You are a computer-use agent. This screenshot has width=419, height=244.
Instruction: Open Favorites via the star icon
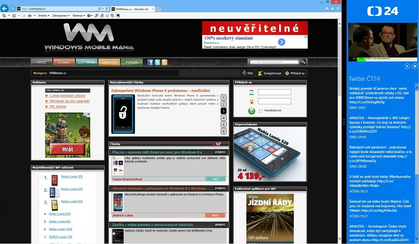click(x=332, y=9)
